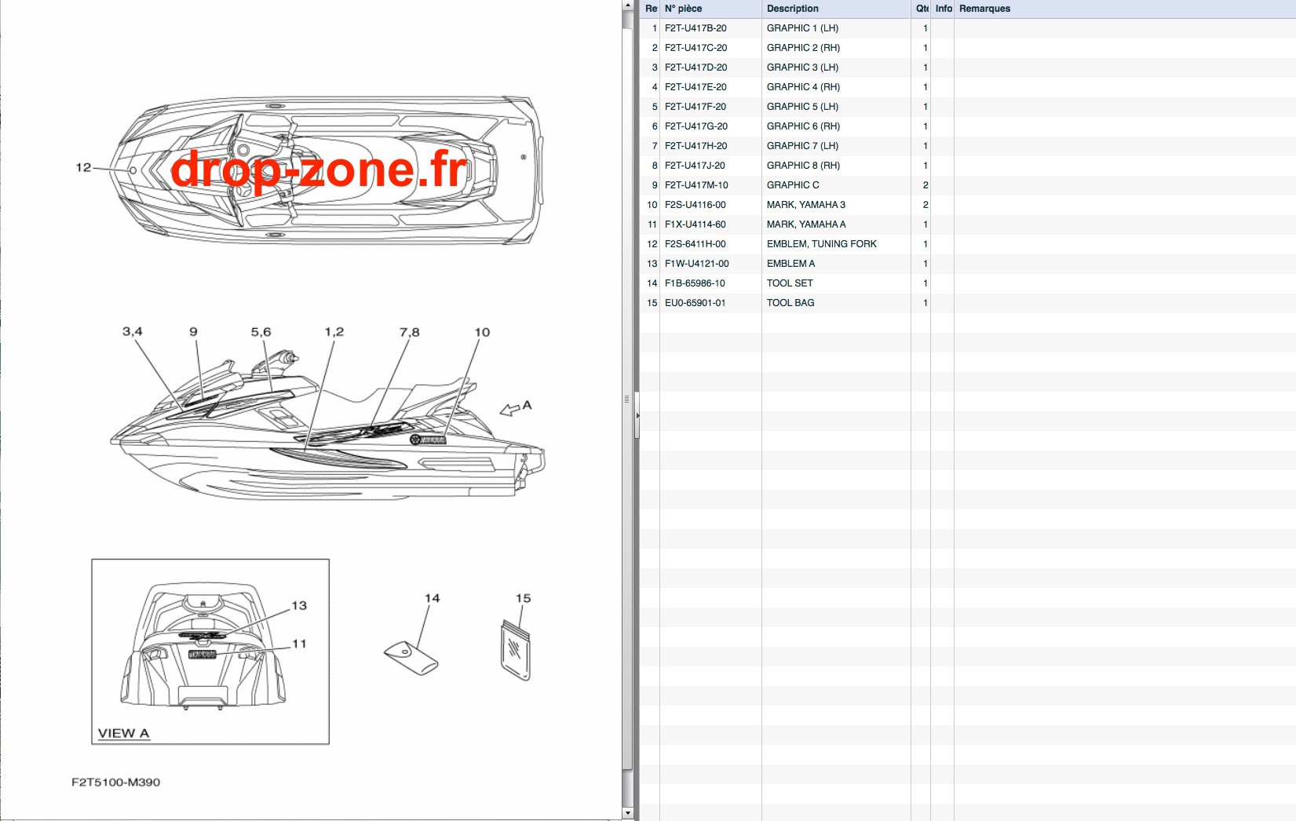1296x821 pixels.
Task: Click diagram callout 5,6
Action: [261, 332]
